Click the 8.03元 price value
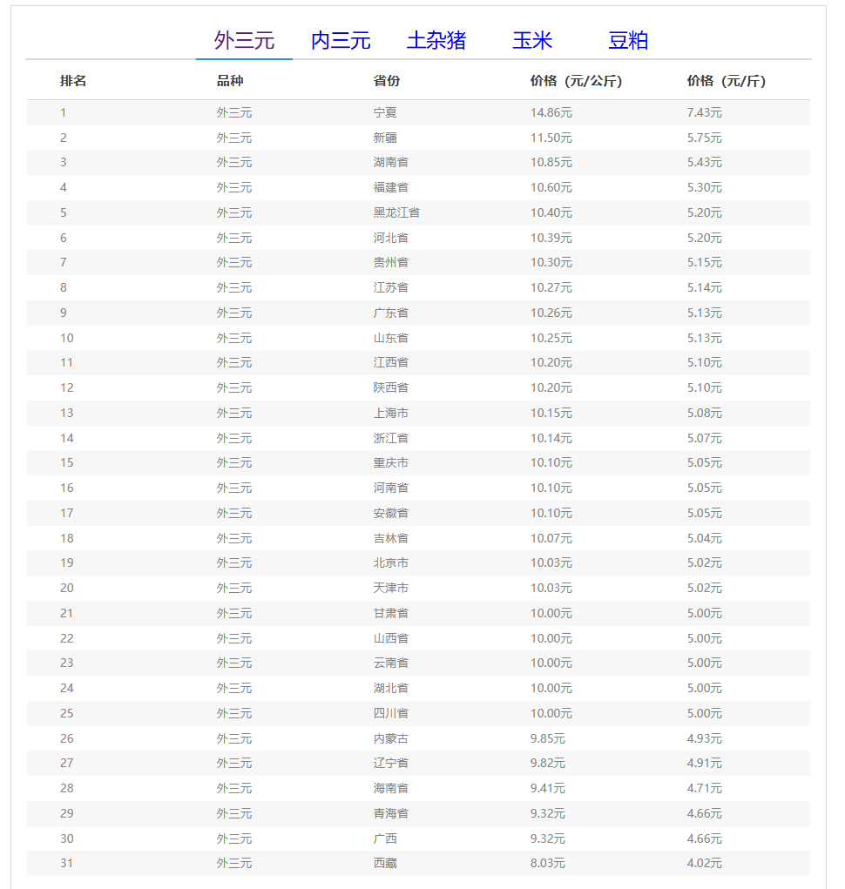The image size is (845, 889). pyautogui.click(x=547, y=864)
